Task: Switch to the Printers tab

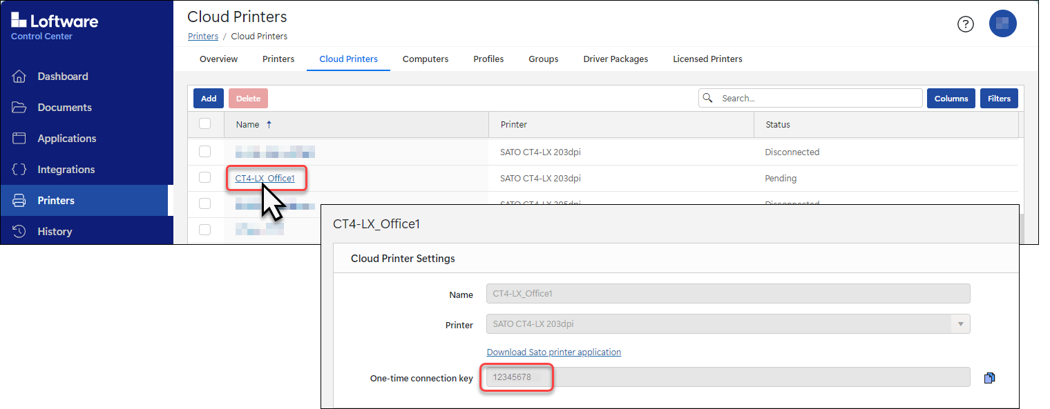Action: (x=278, y=59)
